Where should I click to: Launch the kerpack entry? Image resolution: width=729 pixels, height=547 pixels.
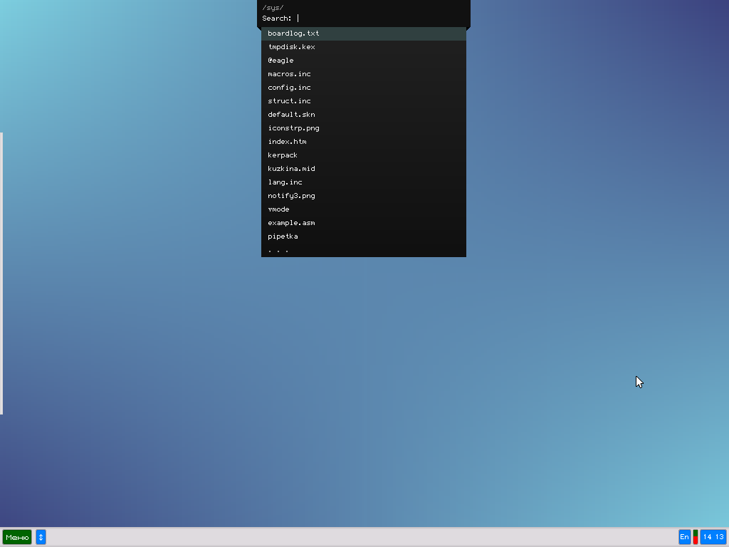click(x=283, y=155)
